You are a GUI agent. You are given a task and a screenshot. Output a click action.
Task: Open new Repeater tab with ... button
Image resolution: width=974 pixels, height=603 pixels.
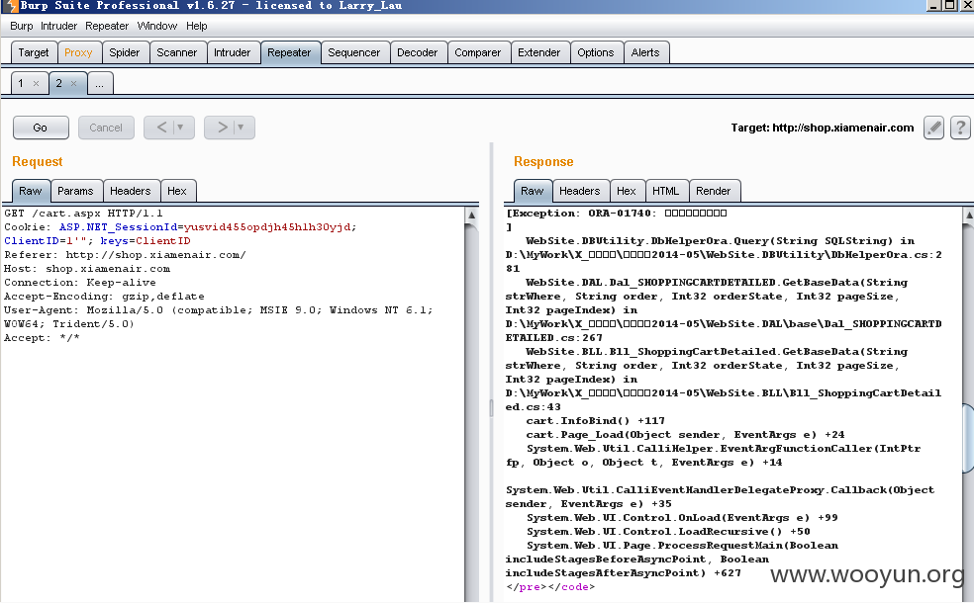pyautogui.click(x=100, y=83)
